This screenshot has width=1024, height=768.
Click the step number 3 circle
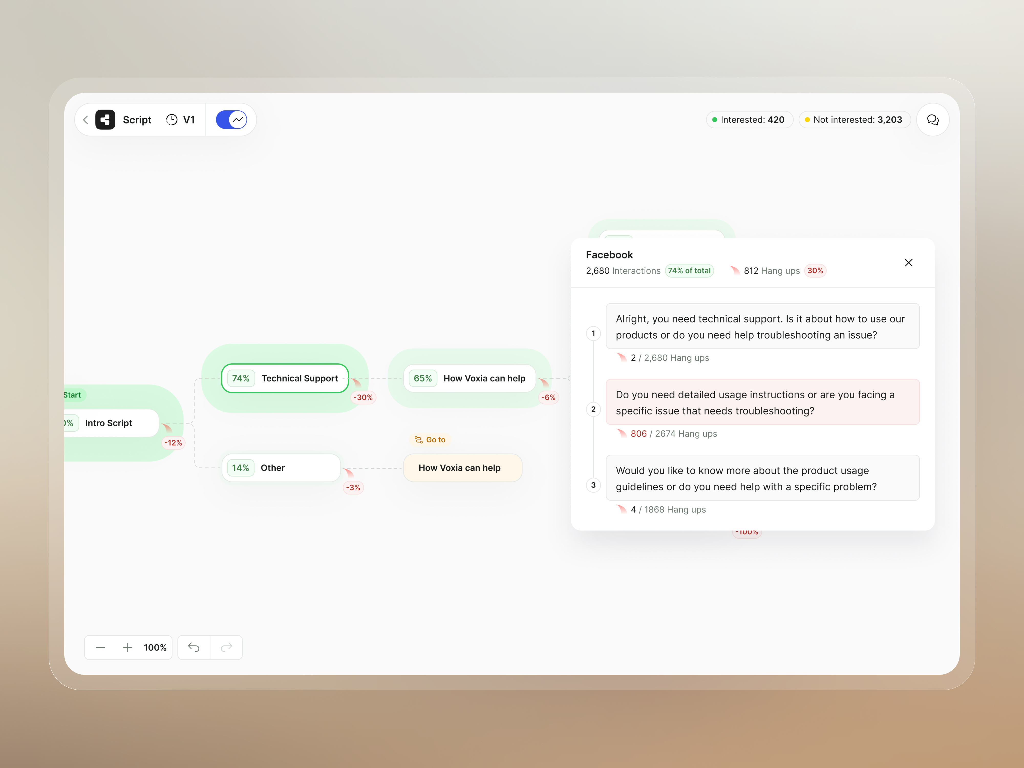coord(593,485)
